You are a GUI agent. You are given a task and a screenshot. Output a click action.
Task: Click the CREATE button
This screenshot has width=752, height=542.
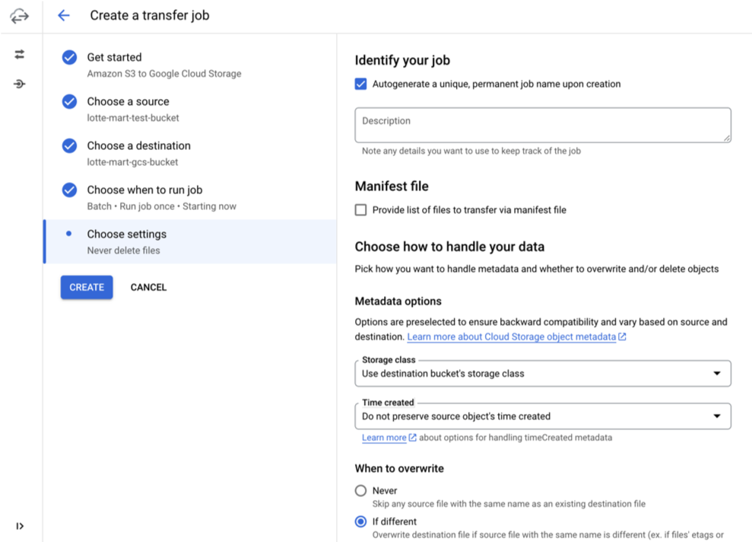(x=87, y=287)
